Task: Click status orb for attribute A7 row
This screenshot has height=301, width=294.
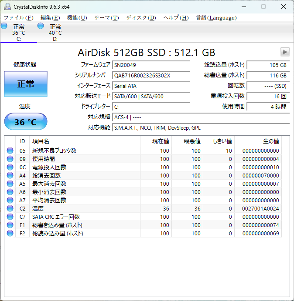Action: tap(10, 200)
